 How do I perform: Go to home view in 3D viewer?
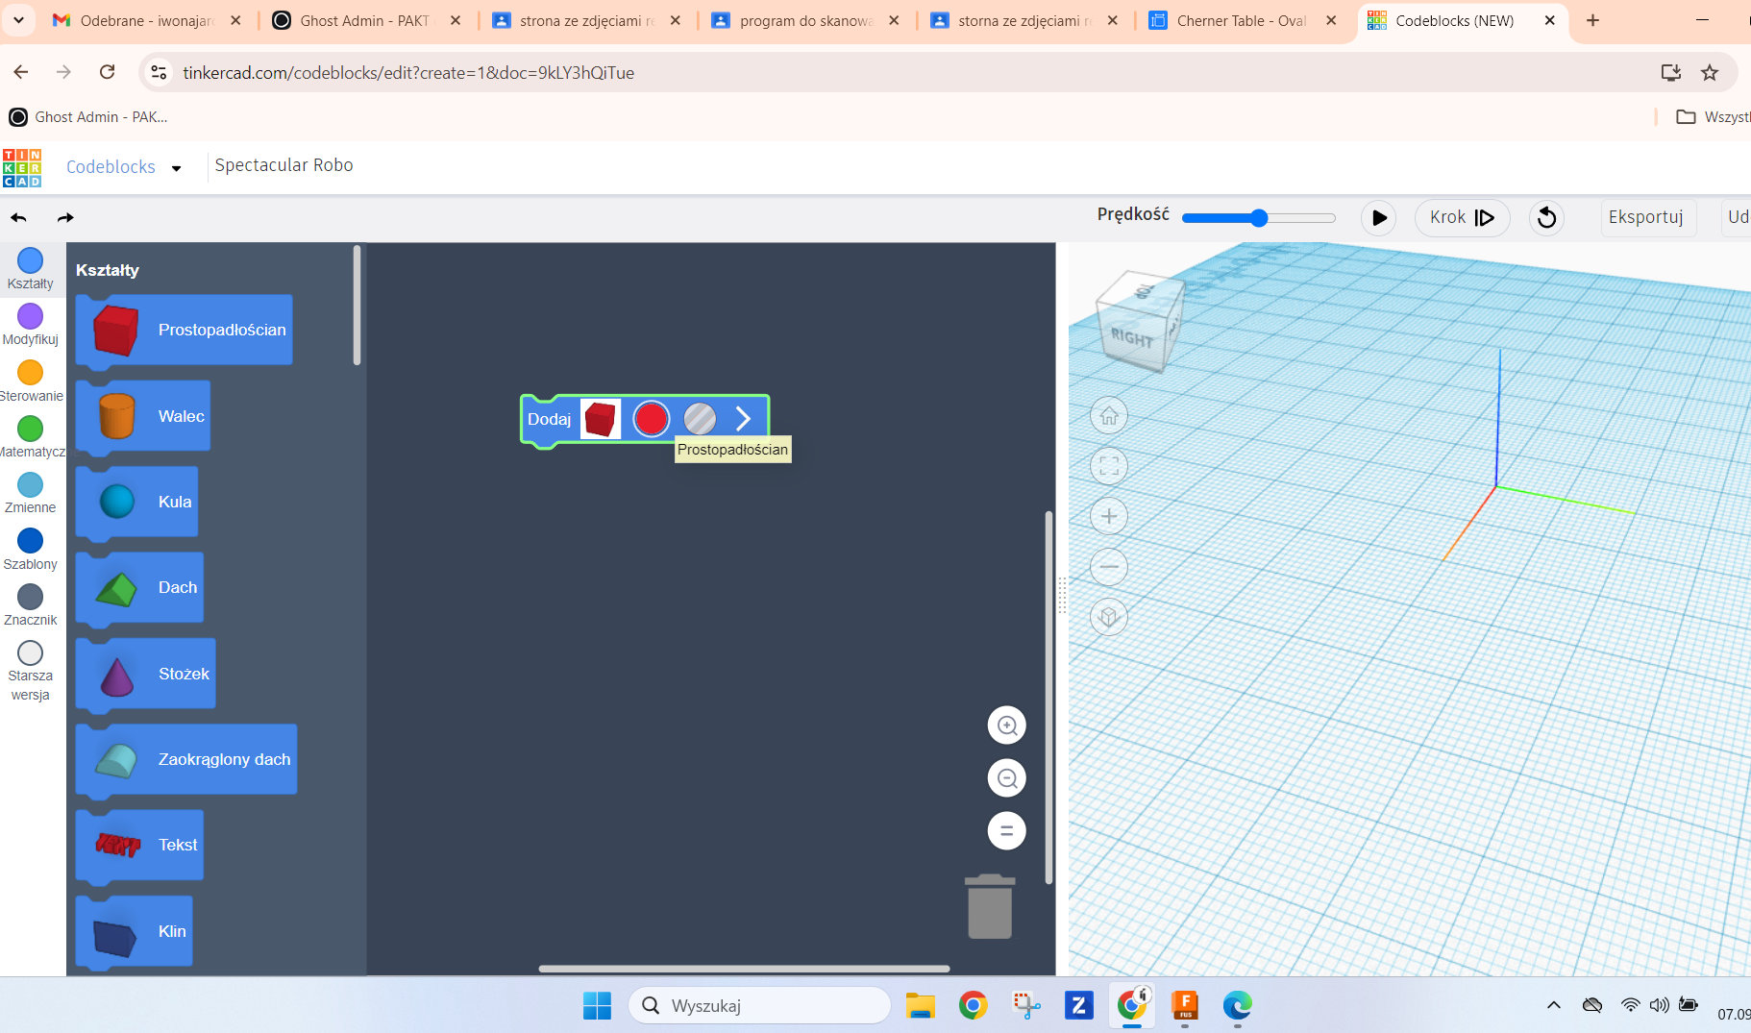point(1109,416)
